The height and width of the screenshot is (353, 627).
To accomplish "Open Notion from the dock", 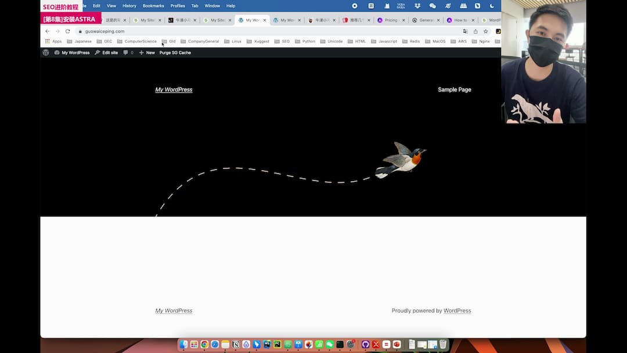I will [236, 344].
